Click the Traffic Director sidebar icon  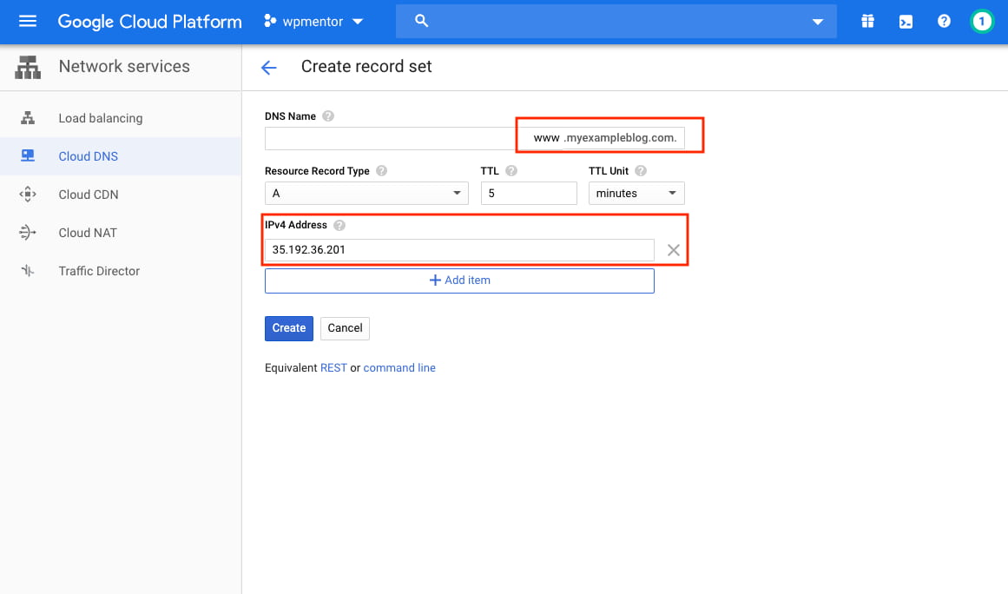[28, 271]
